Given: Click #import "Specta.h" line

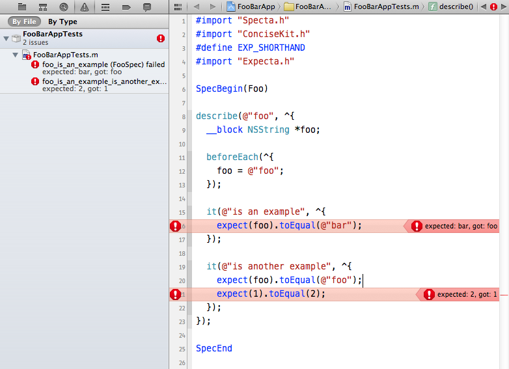Looking at the screenshot, I should [x=242, y=20].
